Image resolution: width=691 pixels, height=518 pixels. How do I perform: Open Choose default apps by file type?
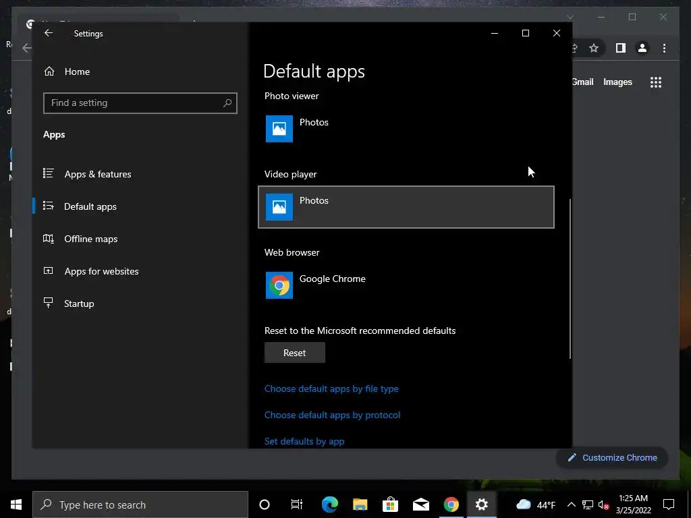tap(331, 388)
